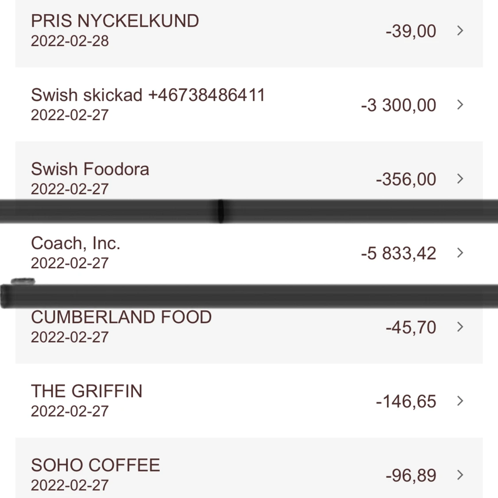Tap the CUMBERLAND FOOD row chevron

pos(460,327)
